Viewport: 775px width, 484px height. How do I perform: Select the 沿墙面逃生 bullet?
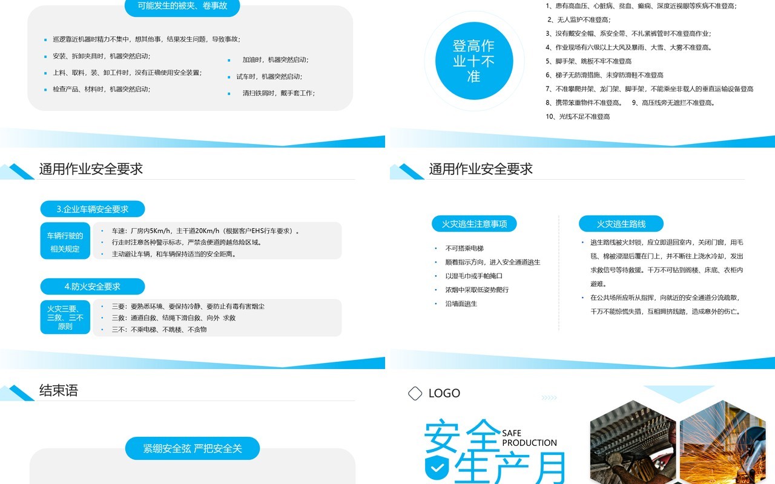pyautogui.click(x=461, y=304)
